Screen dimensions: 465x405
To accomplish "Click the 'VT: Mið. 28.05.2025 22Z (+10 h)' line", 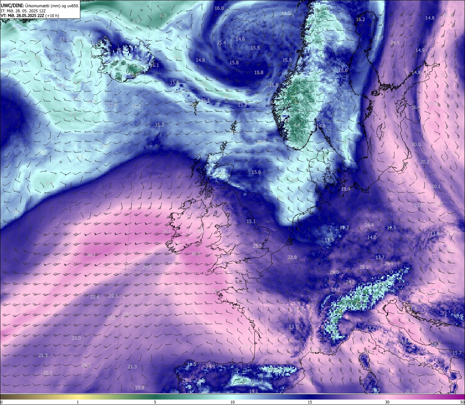I will (30, 16).
